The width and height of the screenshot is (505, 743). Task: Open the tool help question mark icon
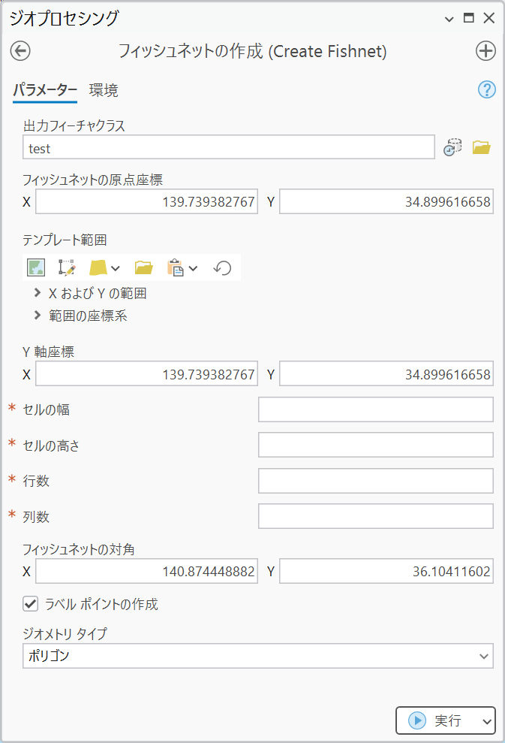[486, 90]
